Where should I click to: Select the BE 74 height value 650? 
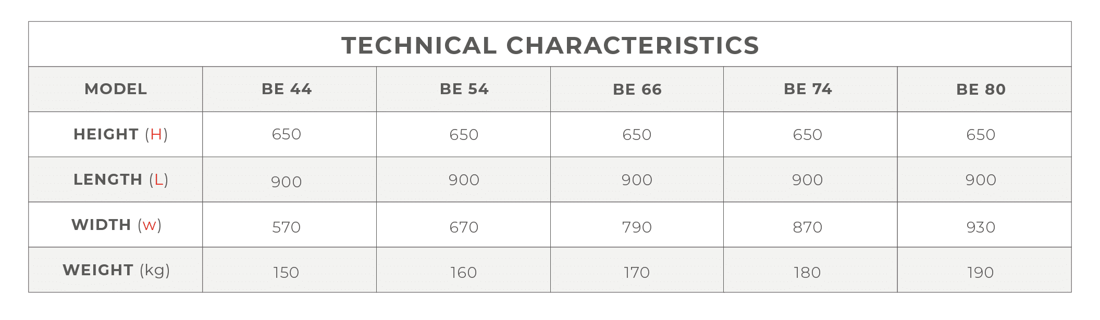click(x=808, y=135)
